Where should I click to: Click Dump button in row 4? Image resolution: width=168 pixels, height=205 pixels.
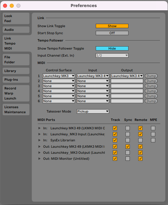151,91
